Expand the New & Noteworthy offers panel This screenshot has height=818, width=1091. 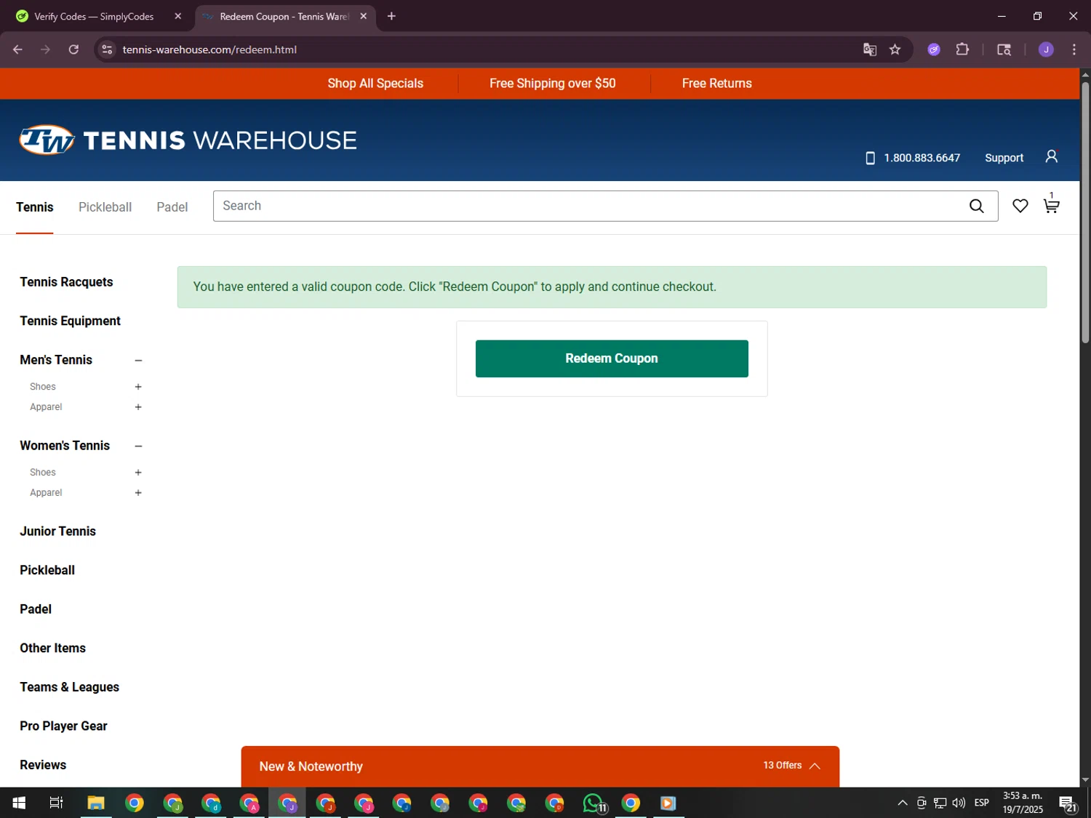point(540,766)
